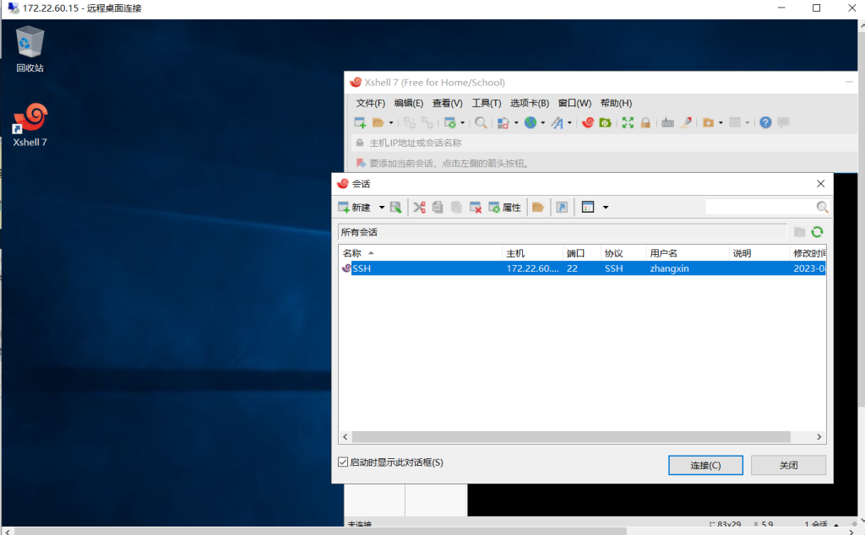865x535 pixels.
Task: Click the session list horizontal scrollbar
Action: [571, 437]
